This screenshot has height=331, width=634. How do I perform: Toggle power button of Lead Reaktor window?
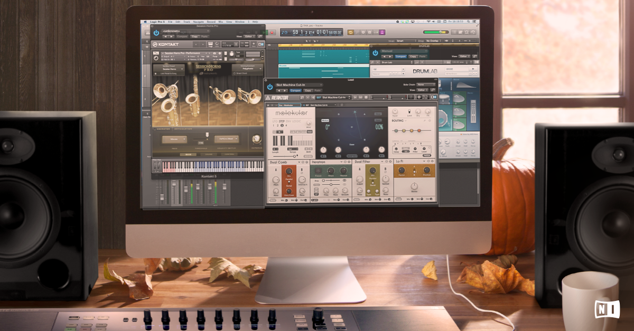[x=270, y=87]
